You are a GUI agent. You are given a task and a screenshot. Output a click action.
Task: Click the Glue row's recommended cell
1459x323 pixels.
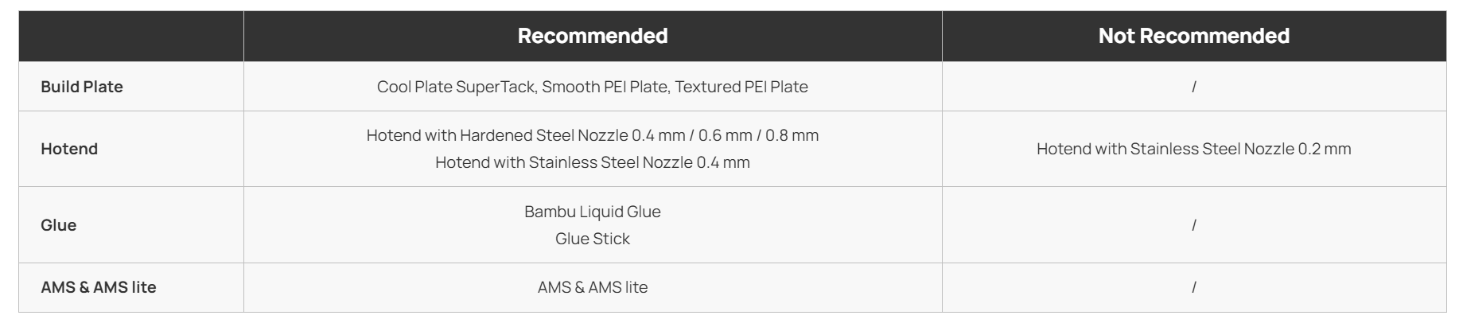[x=593, y=225]
